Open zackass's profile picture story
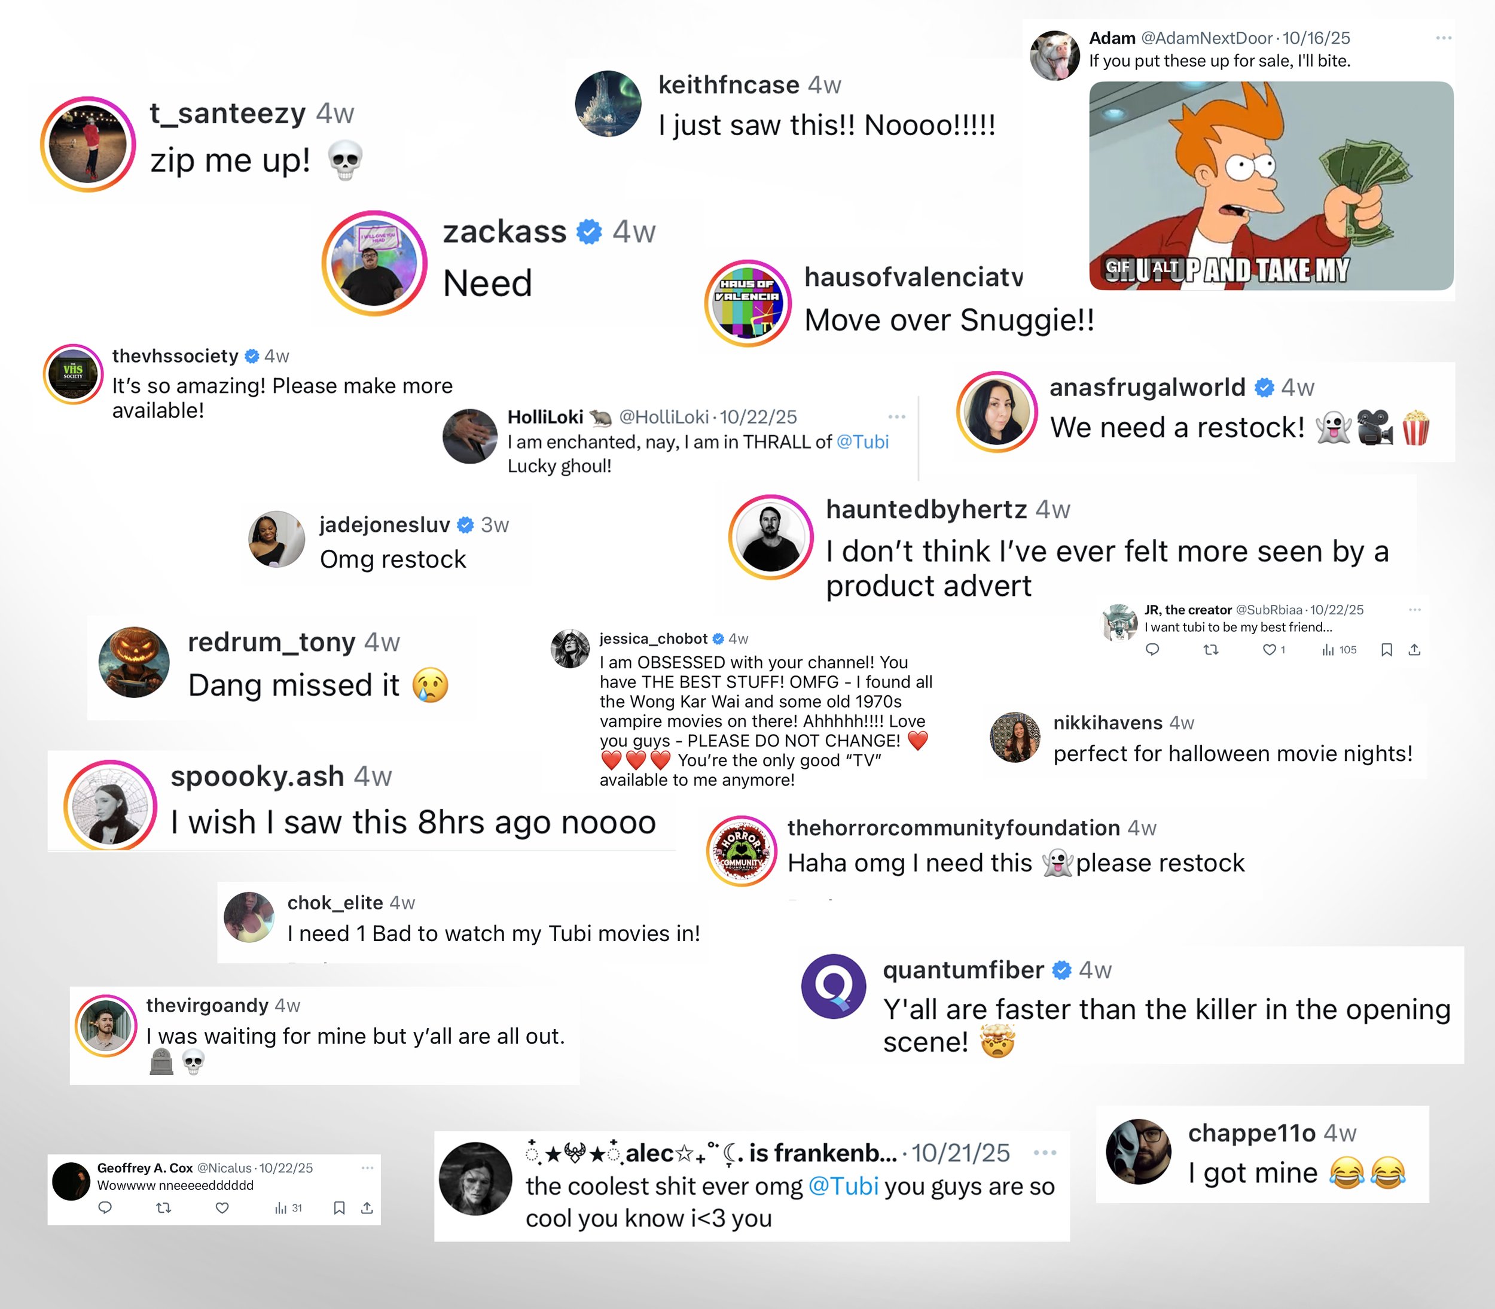The height and width of the screenshot is (1309, 1495). [374, 263]
